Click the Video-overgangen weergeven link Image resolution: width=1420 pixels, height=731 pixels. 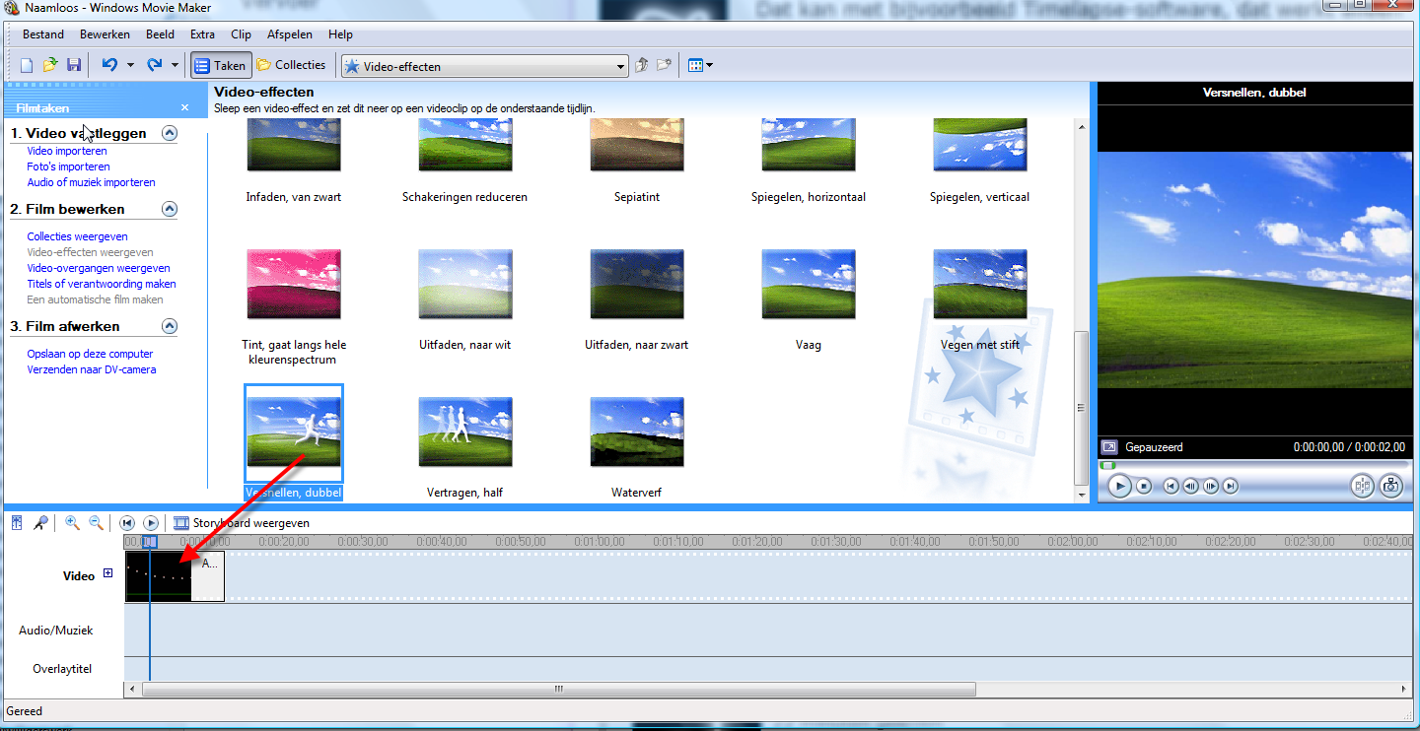tap(99, 268)
